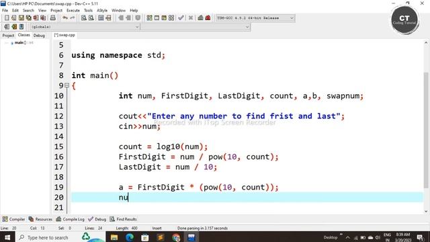Open the TDM-GCC compiler set dropdown
The height and width of the screenshot is (242, 430).
tap(255, 18)
